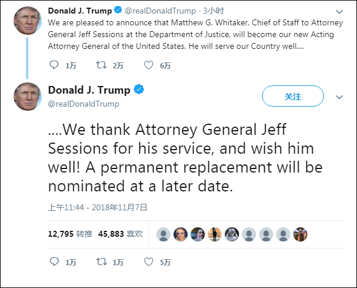
Task: Click the last liker avatar in the row
Action: 300,234
